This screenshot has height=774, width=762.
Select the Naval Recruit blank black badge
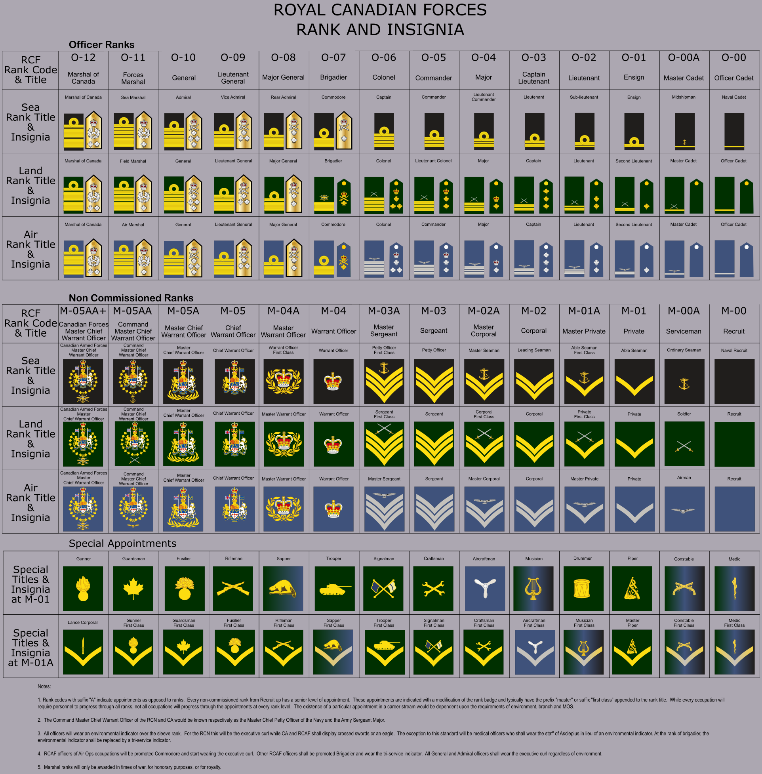click(x=734, y=381)
